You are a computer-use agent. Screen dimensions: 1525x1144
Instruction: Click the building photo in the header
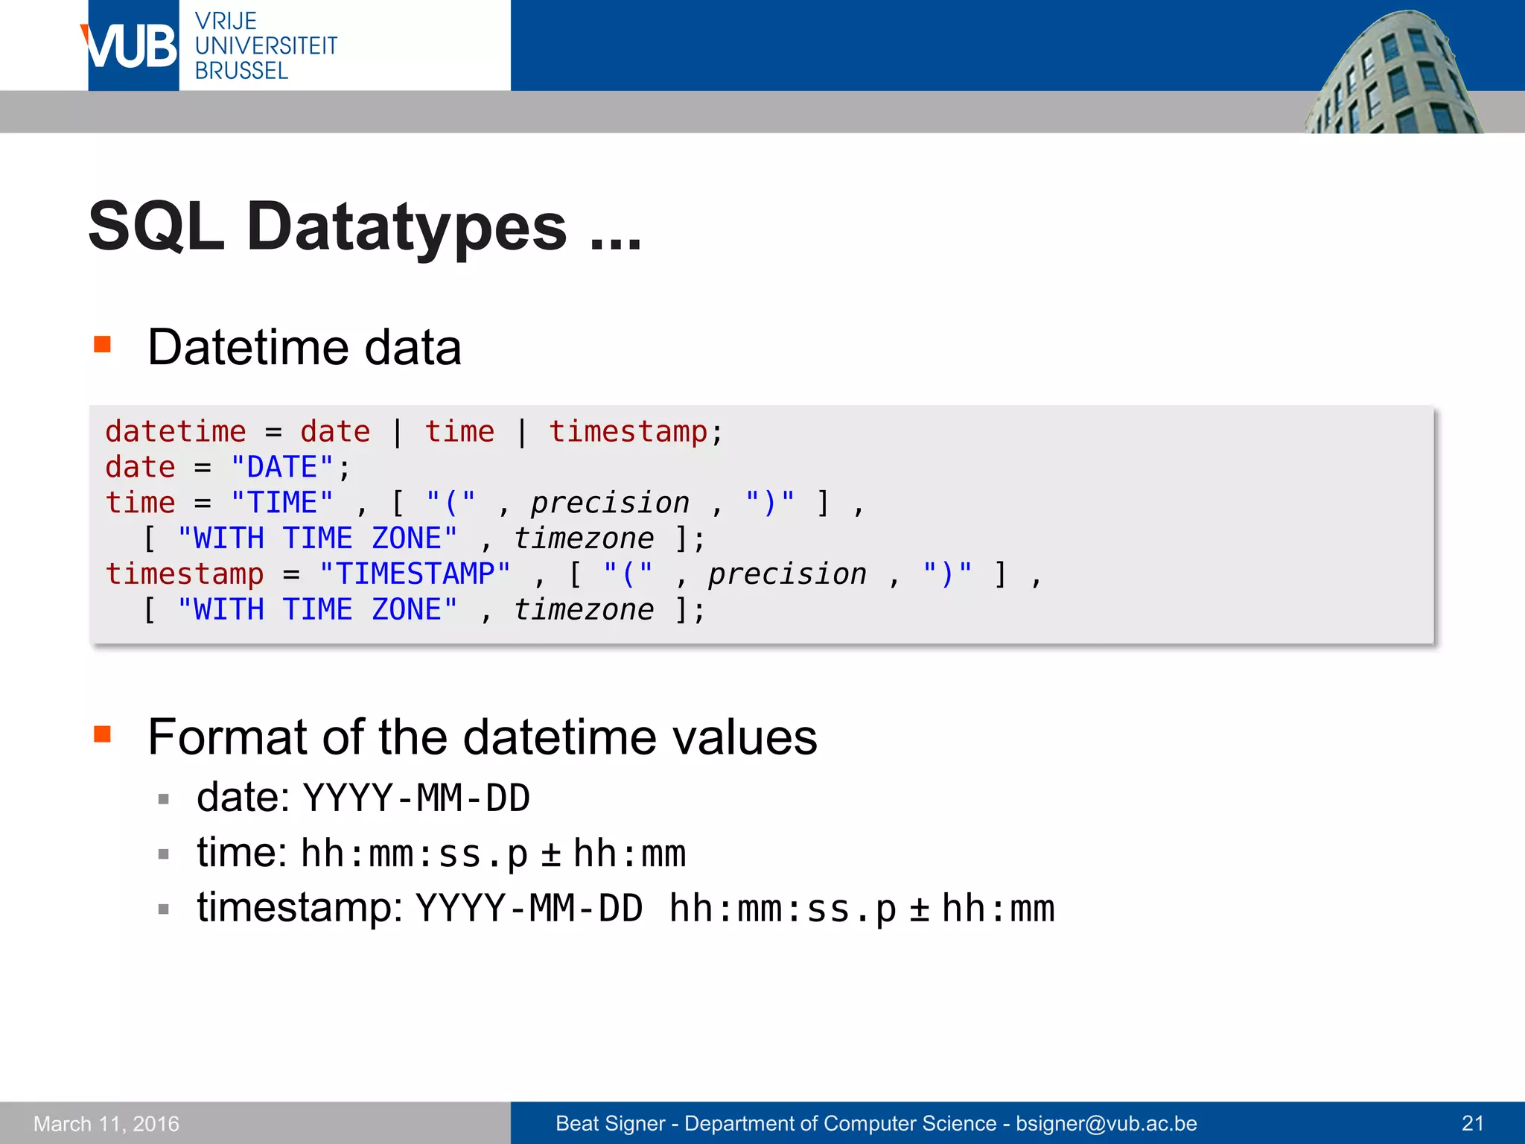[x=1393, y=71]
